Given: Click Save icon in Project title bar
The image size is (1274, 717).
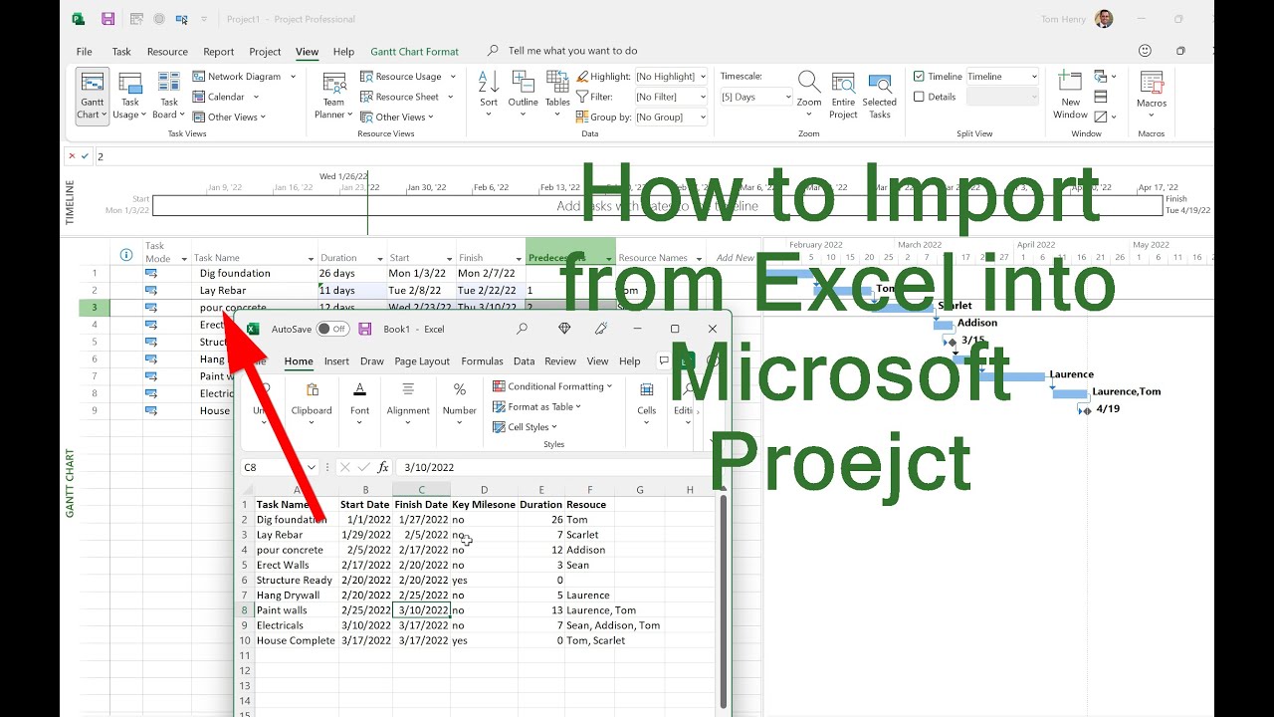Looking at the screenshot, I should [x=107, y=19].
